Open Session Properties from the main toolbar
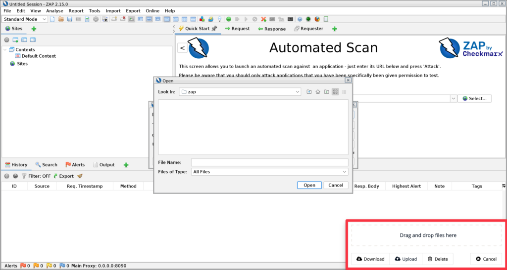The width and height of the screenshot is (507, 270). (x=87, y=19)
